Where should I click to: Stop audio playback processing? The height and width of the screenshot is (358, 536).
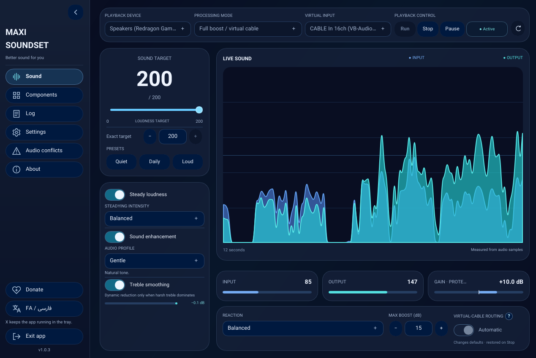point(428,29)
